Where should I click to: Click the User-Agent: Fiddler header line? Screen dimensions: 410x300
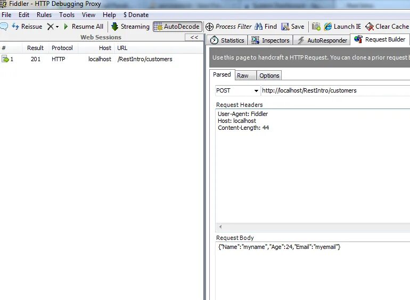coord(243,114)
